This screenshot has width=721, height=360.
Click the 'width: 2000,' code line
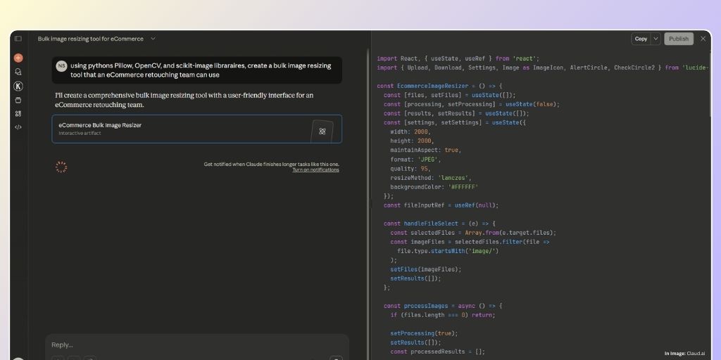coord(410,131)
